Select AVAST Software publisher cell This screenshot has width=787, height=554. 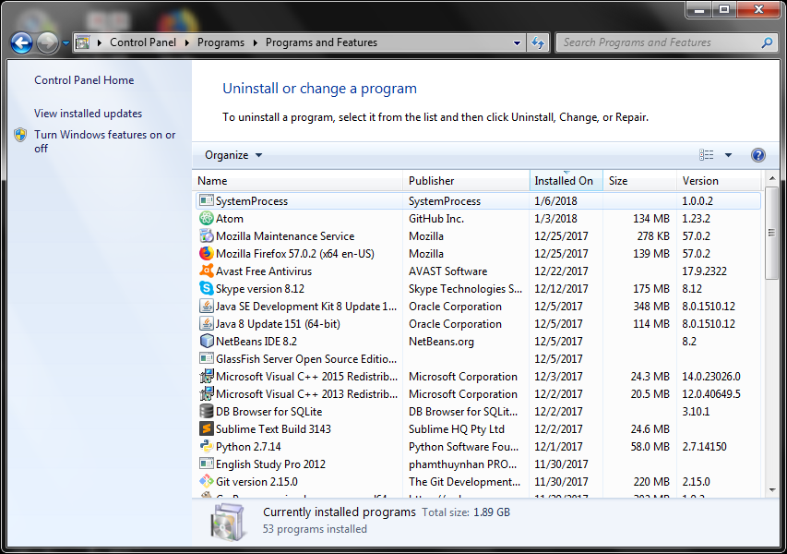pos(447,271)
